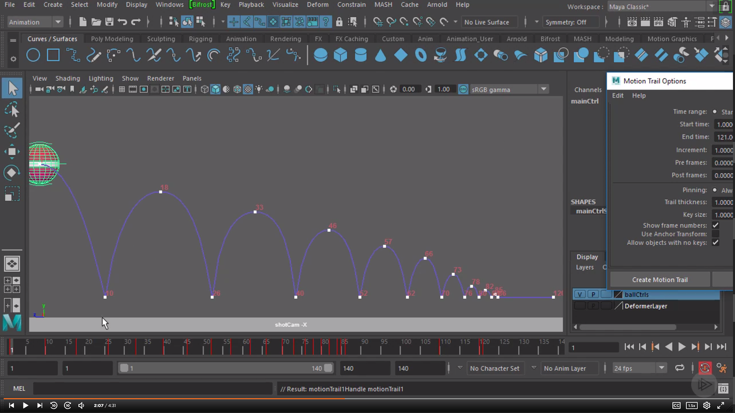735x413 pixels.
Task: Expand the 24 fps frame rate dropdown
Action: tap(661, 368)
